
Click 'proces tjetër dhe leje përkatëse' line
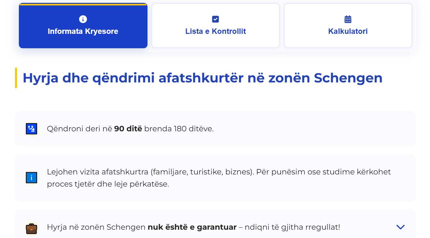click(x=108, y=184)
